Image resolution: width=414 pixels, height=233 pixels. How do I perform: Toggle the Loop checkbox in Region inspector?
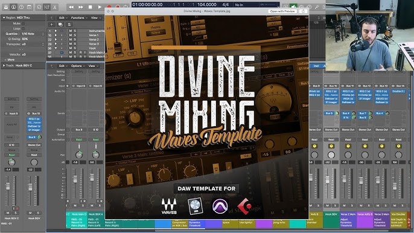(x=23, y=28)
